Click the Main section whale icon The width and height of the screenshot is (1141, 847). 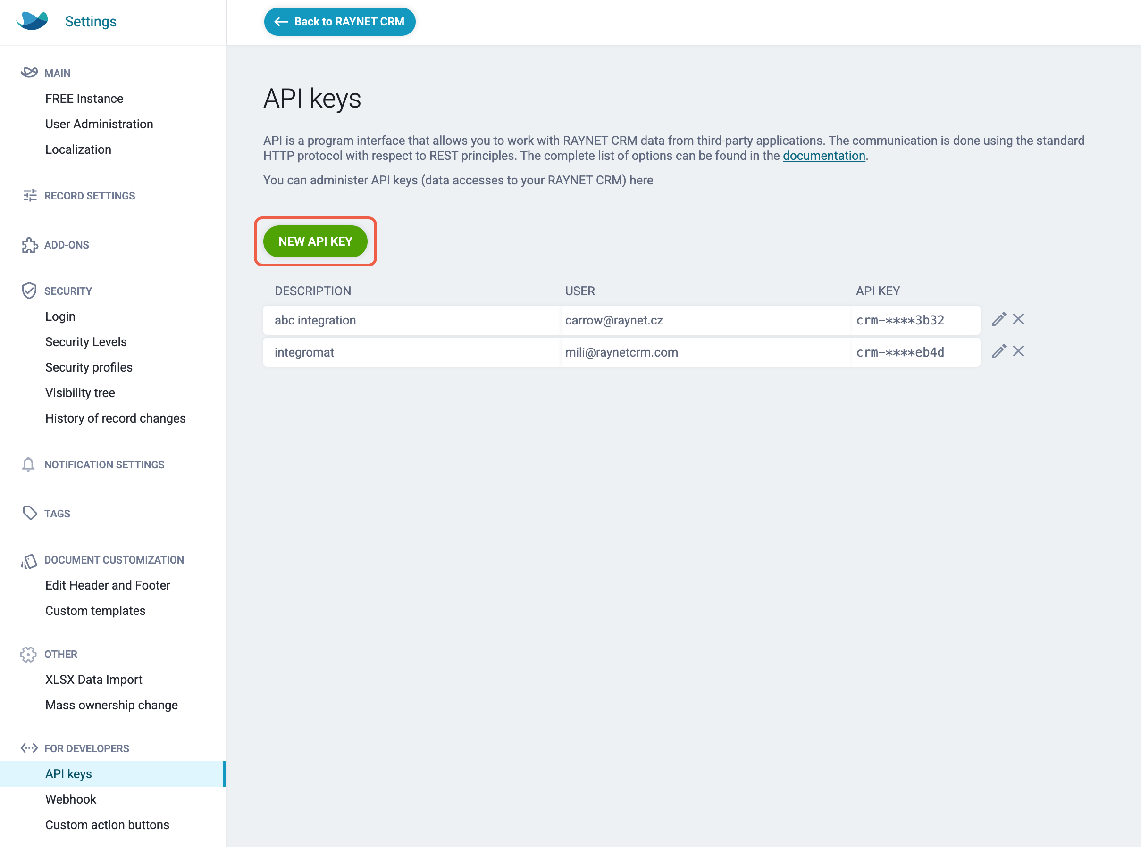point(29,72)
